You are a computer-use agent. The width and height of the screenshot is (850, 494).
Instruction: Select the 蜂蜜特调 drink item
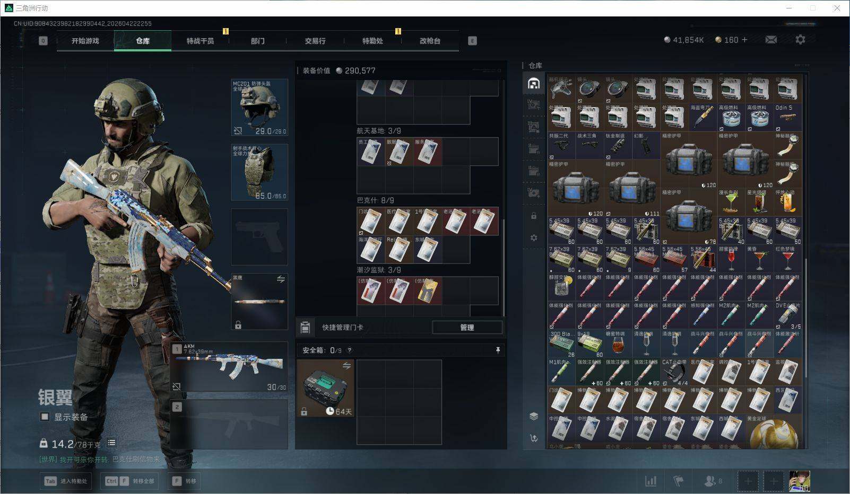point(618,344)
